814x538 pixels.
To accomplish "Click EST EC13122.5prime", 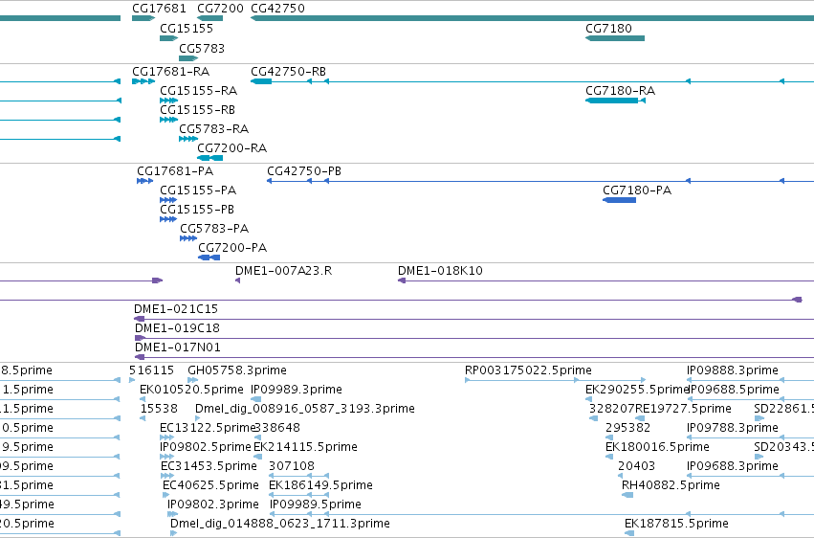I will click(x=166, y=437).
